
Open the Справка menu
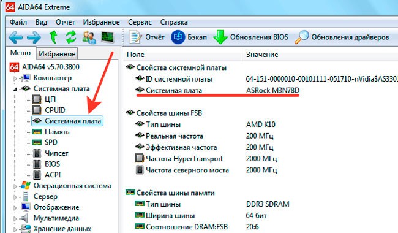click(174, 22)
